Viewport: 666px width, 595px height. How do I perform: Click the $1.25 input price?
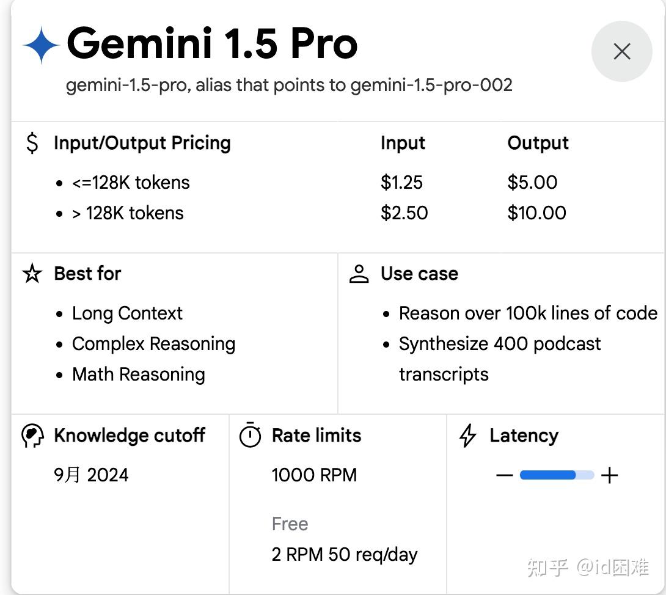(401, 183)
